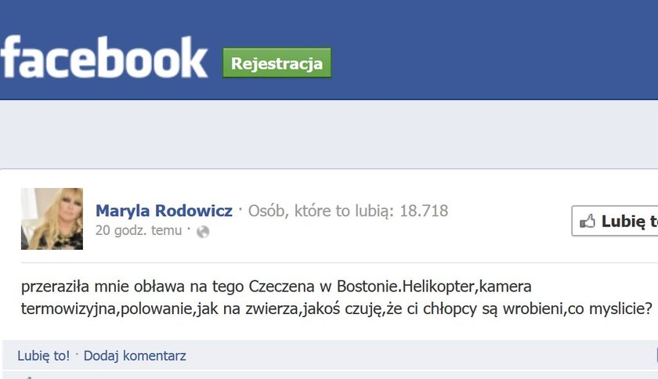
Task: Open the "20 godz. temu" timestamp link
Action: pos(139,230)
